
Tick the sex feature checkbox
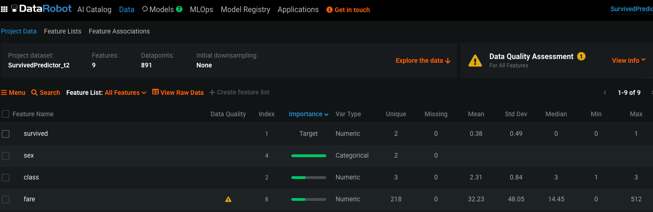tap(6, 156)
